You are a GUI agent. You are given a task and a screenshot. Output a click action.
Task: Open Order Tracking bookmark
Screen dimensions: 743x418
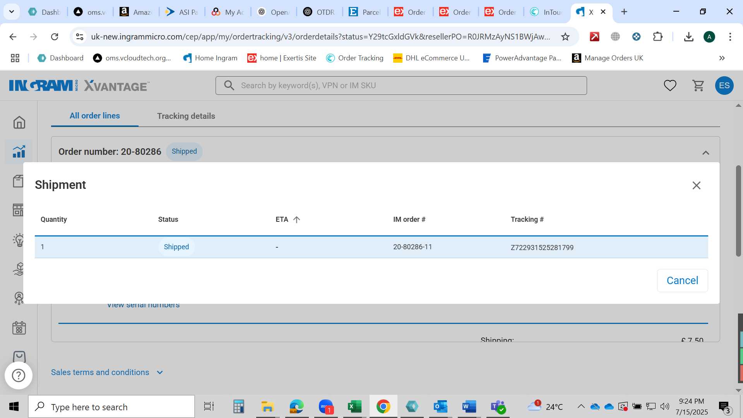(355, 58)
